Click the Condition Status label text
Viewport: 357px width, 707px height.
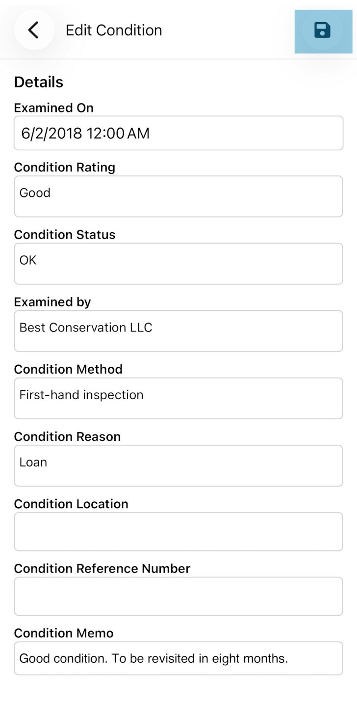[65, 235]
